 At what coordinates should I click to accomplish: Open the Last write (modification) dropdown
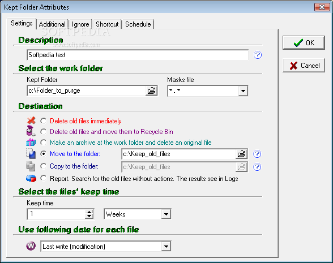166,246
